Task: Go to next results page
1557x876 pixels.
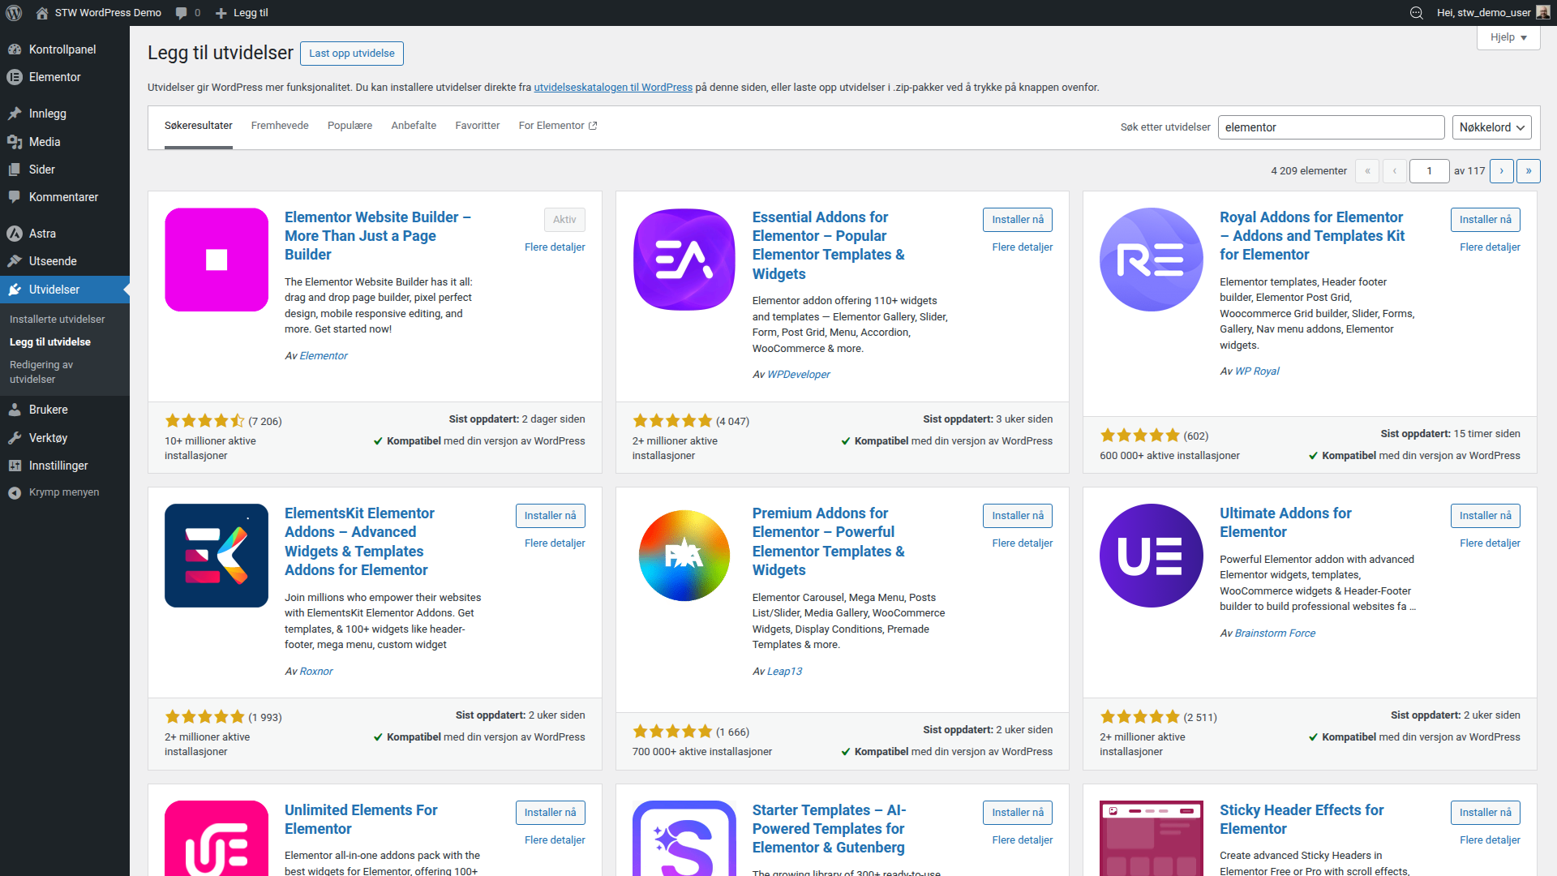Action: [1502, 171]
